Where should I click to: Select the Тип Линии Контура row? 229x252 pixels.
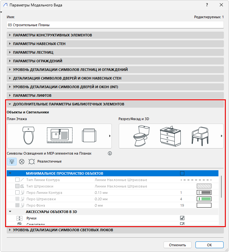pos(112,180)
